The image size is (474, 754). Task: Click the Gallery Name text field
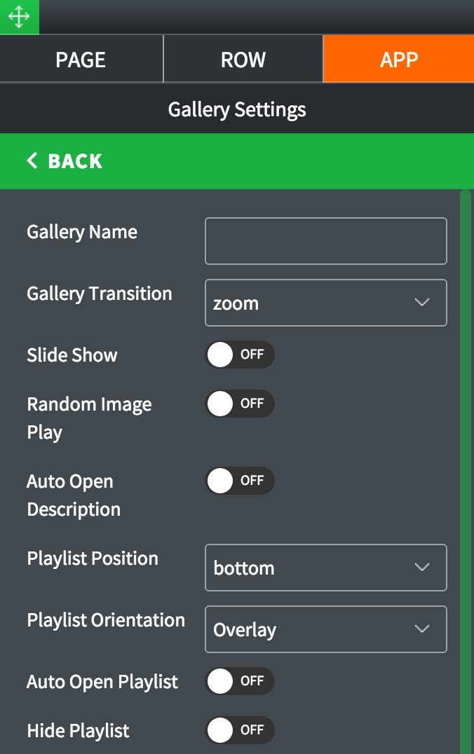coord(325,241)
